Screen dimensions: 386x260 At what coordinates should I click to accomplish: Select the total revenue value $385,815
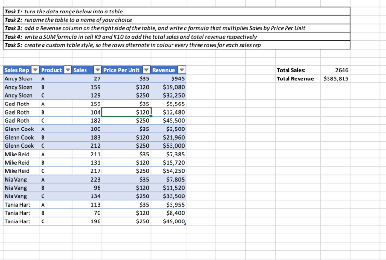click(335, 78)
